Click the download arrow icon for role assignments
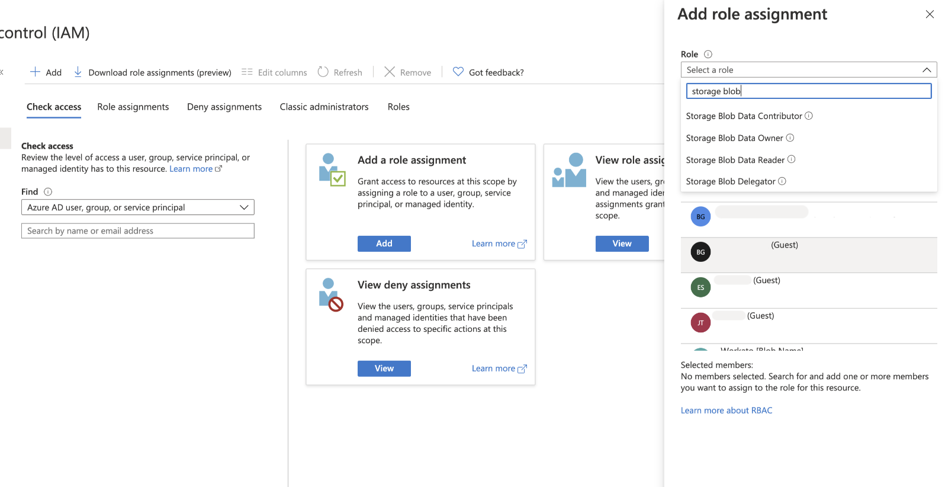Screen dimensions: 945x487 click(x=78, y=72)
